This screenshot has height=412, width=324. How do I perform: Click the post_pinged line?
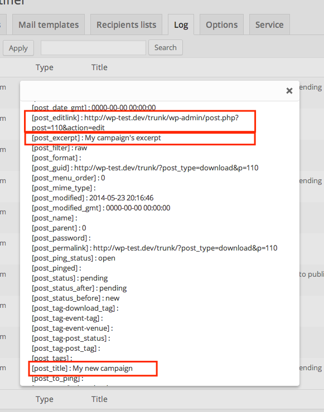click(x=56, y=268)
